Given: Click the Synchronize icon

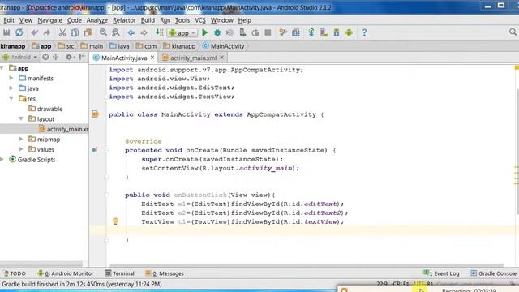Looking at the screenshot, I should (19, 32).
